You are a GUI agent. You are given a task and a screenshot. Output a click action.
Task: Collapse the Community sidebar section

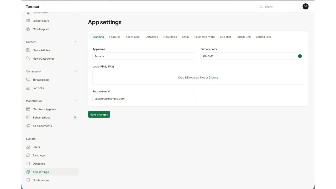click(75, 71)
